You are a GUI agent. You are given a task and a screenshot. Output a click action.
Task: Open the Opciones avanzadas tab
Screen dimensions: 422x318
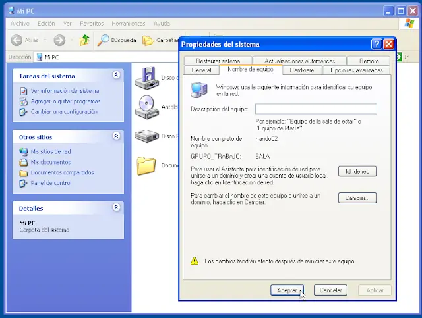click(356, 70)
